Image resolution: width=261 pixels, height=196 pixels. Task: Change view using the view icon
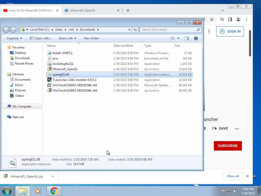173,38
